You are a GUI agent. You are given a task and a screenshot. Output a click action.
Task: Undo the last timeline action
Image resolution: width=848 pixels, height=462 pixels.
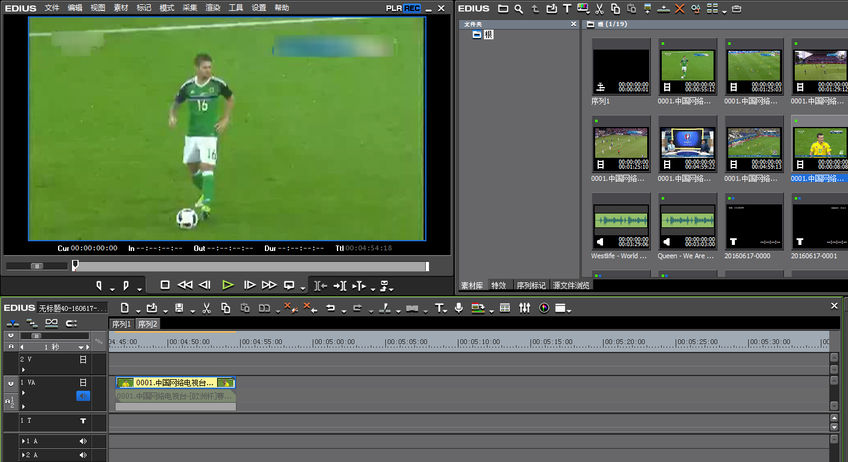click(330, 308)
